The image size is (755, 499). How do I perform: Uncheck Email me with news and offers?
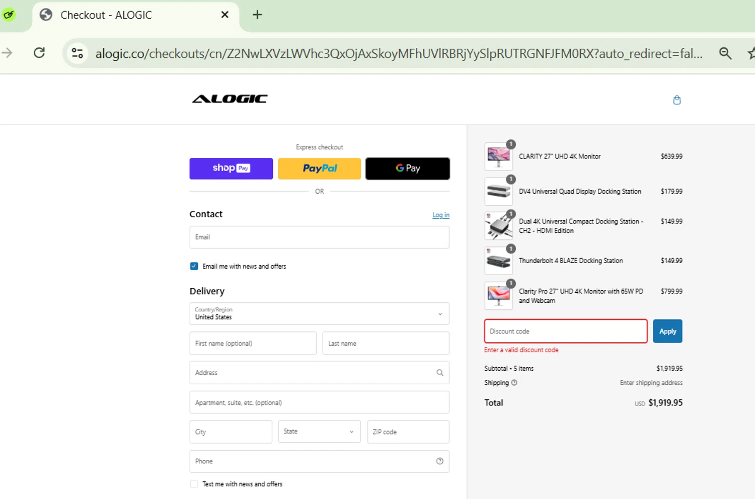194,266
